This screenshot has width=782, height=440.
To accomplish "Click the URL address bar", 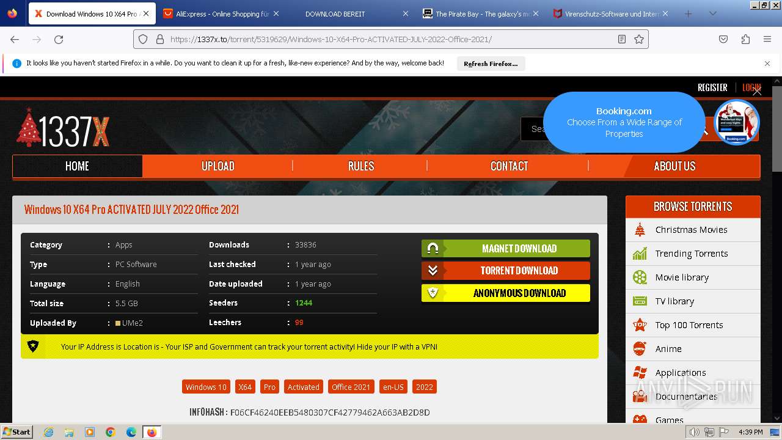I will [391, 39].
